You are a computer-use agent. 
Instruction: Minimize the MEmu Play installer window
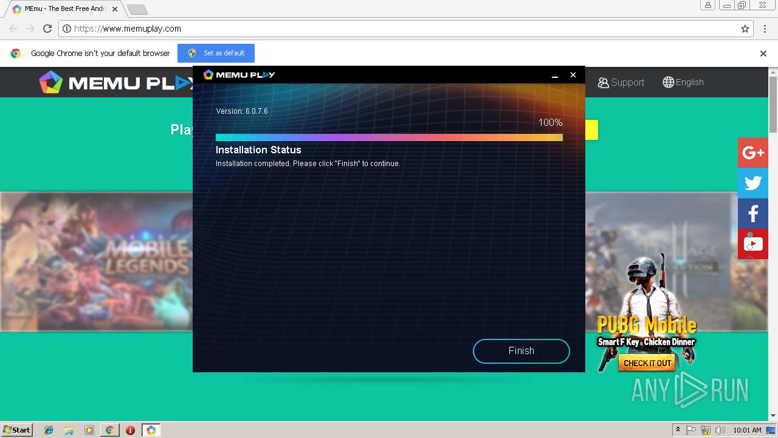(x=555, y=75)
